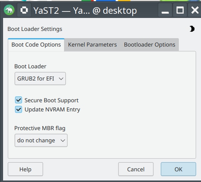
Task: Click the Help button
Action: click(x=25, y=169)
